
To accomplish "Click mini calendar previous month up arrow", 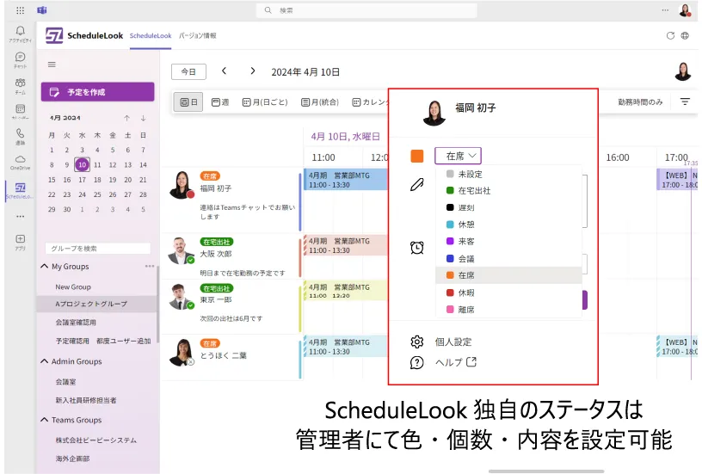I will pyautogui.click(x=127, y=118).
